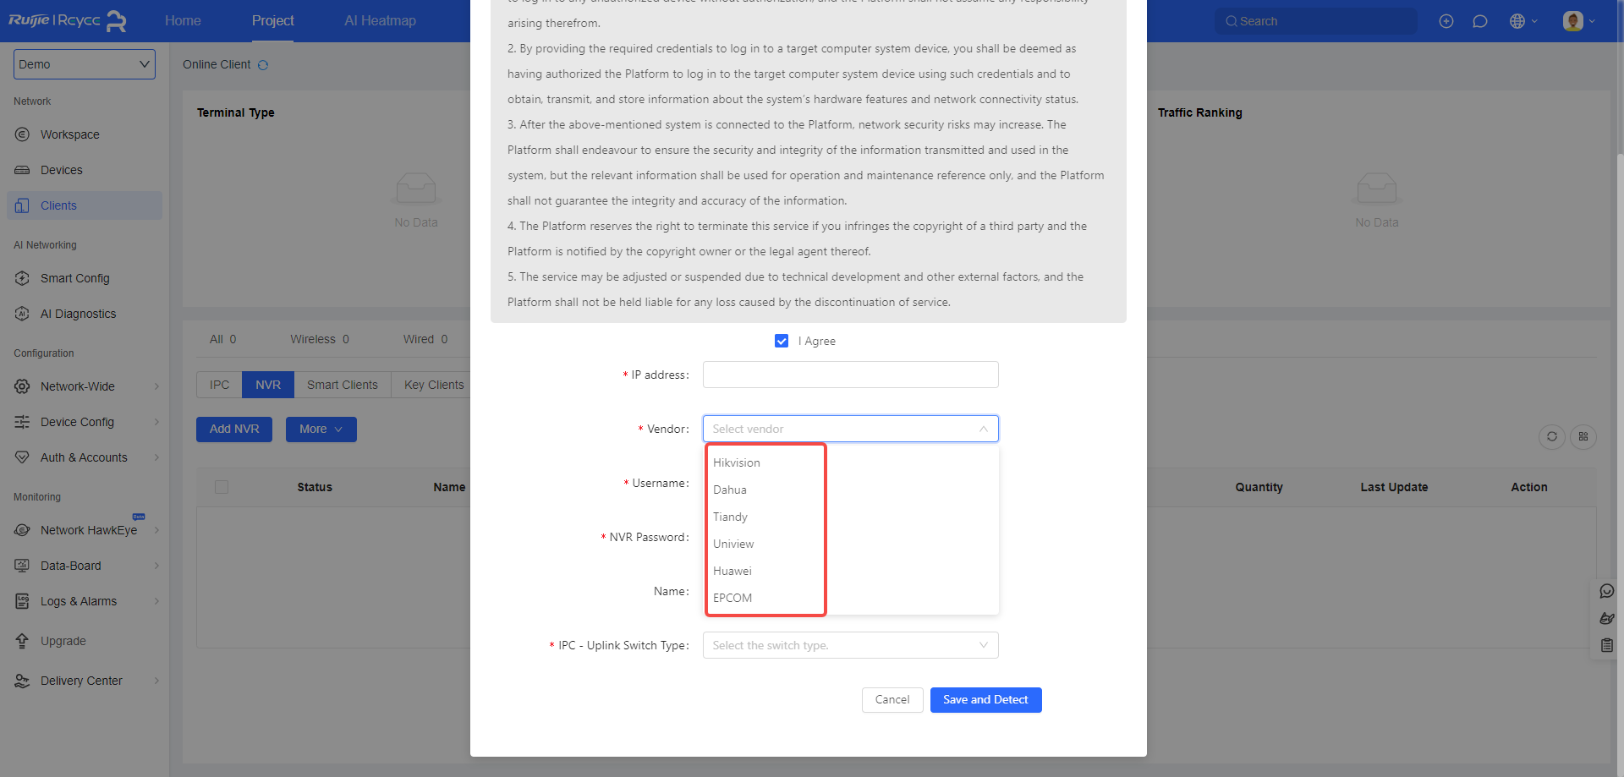Image resolution: width=1624 pixels, height=777 pixels.
Task: Open the floating clipboard task icon
Action: [x=1607, y=645]
